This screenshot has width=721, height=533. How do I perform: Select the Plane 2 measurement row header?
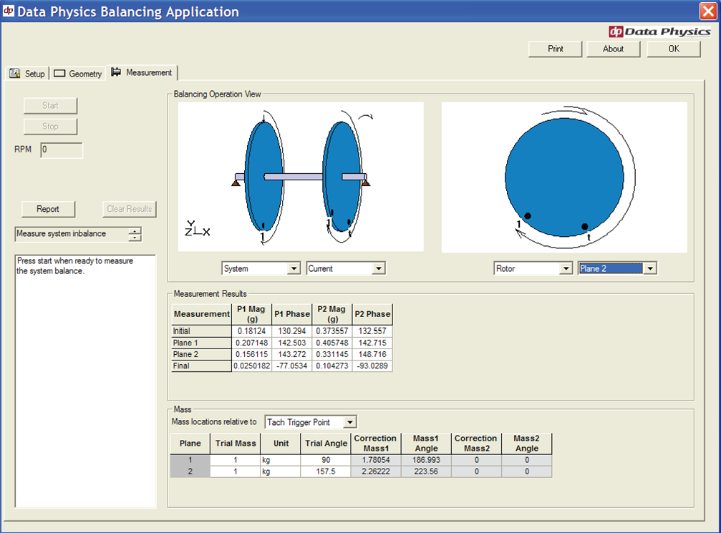point(201,354)
